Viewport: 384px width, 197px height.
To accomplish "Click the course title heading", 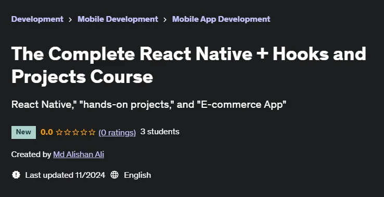I will [188, 65].
